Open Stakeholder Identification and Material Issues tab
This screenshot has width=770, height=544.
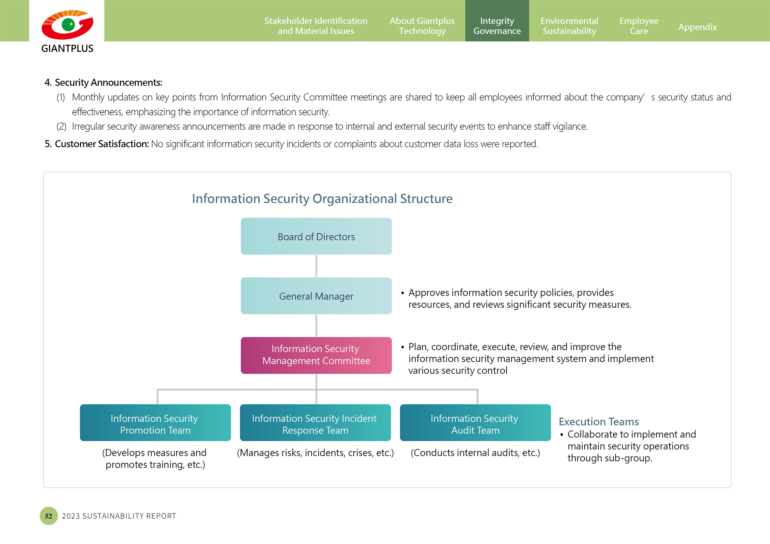pos(316,26)
